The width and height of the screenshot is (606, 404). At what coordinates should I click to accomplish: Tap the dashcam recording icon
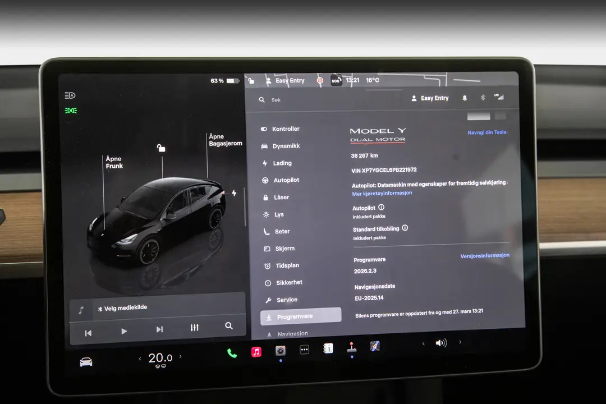[x=320, y=80]
